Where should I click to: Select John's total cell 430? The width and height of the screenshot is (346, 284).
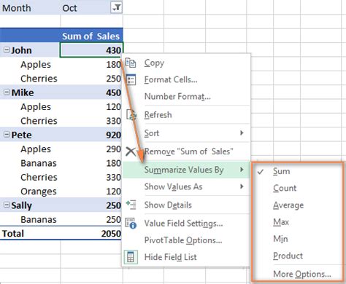pos(91,50)
